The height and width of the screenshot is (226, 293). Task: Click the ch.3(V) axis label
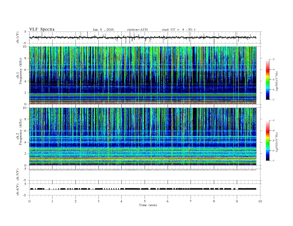(x=18, y=175)
